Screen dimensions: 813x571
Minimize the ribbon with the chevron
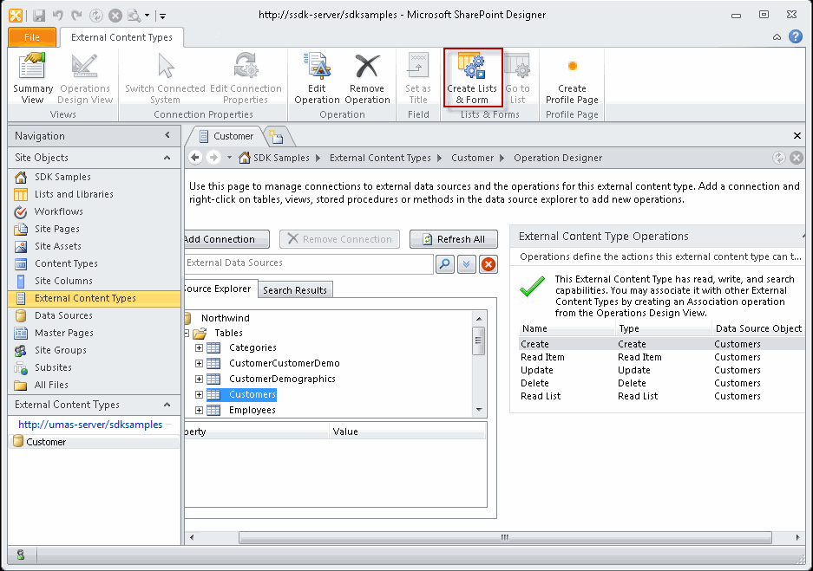click(777, 37)
